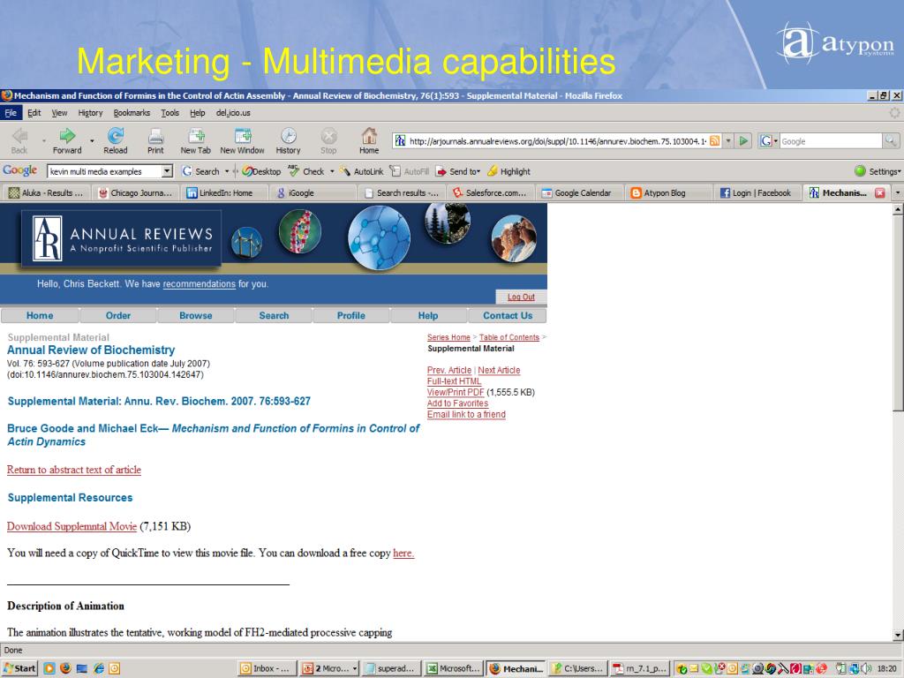Screen dimensions: 904x678
Task: Open the View menu
Action: [59, 112]
